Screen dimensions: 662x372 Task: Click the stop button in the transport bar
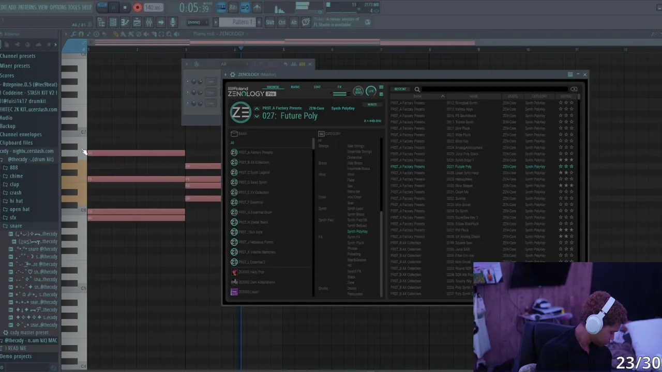click(x=125, y=7)
